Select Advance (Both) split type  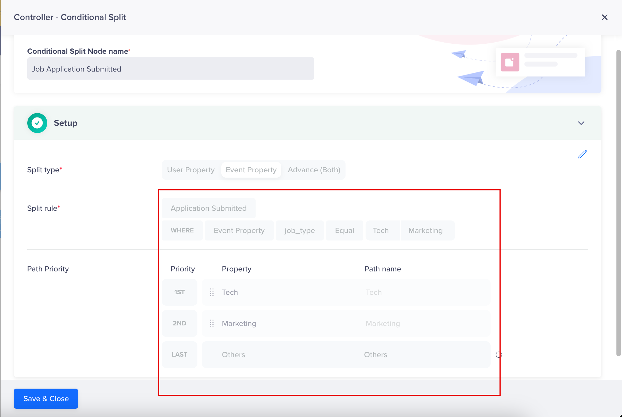tap(314, 170)
